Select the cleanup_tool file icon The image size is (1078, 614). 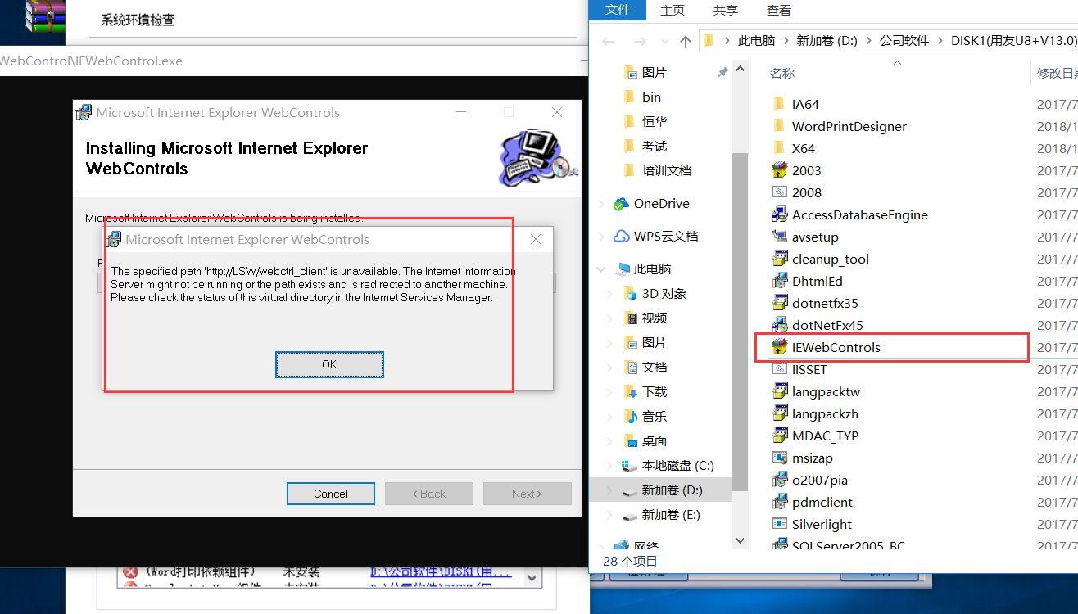pyautogui.click(x=780, y=259)
